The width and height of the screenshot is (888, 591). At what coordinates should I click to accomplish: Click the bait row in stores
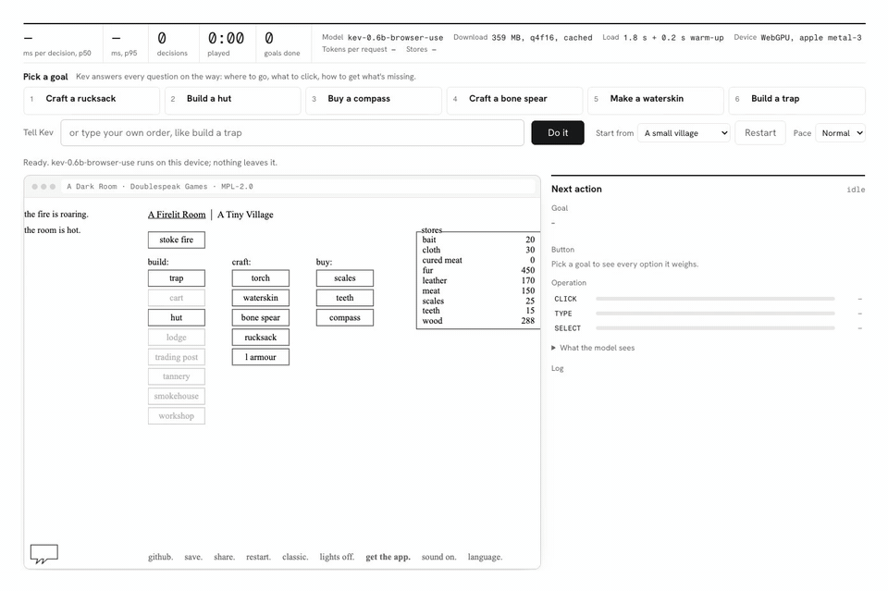click(478, 240)
